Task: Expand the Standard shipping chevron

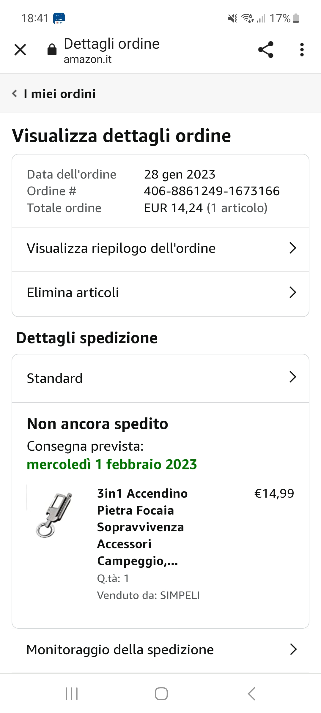Action: click(x=293, y=377)
